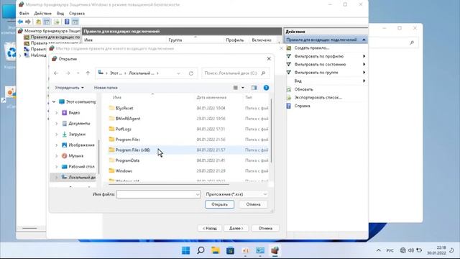Go up one folder in Open dialog

pos(88,73)
